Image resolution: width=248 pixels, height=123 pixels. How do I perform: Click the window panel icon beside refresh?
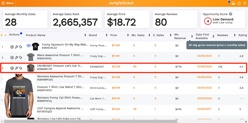pos(233,3)
